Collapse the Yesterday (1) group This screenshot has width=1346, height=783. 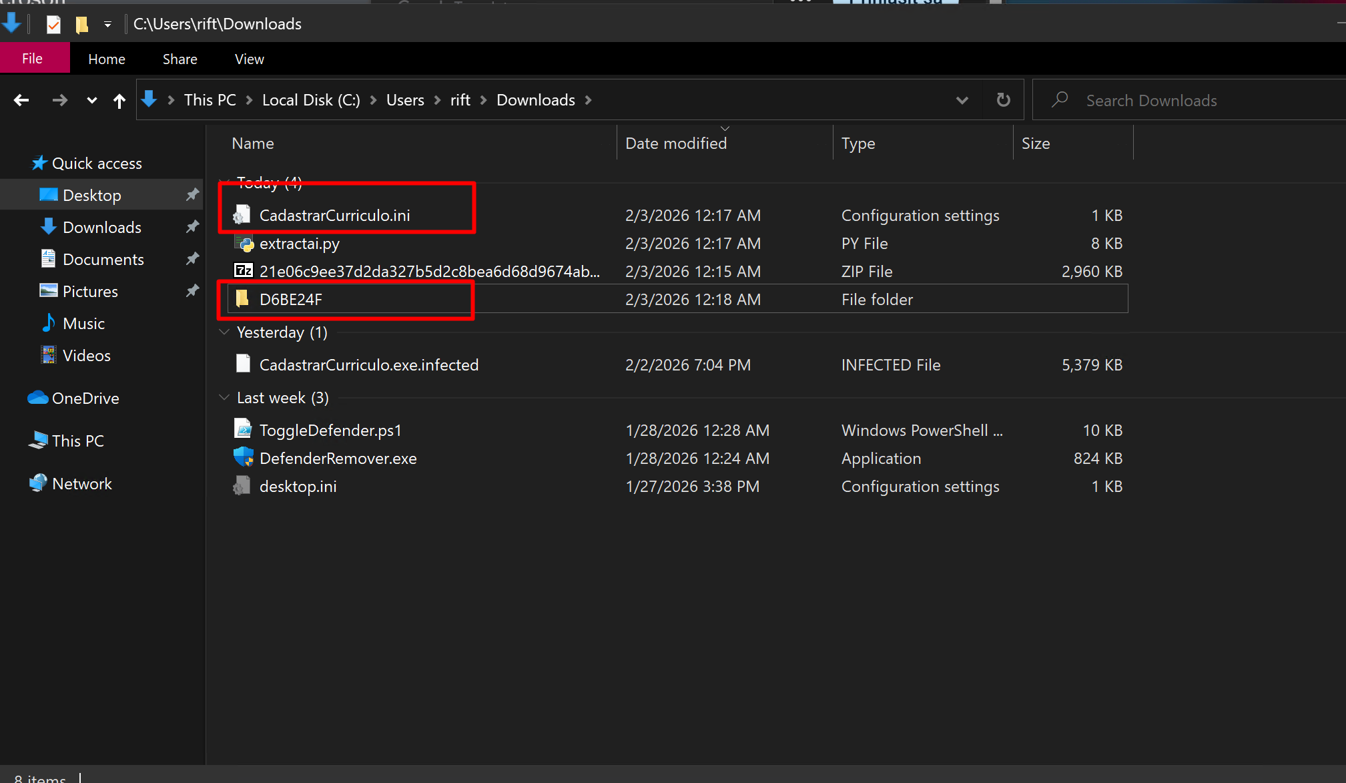225,332
